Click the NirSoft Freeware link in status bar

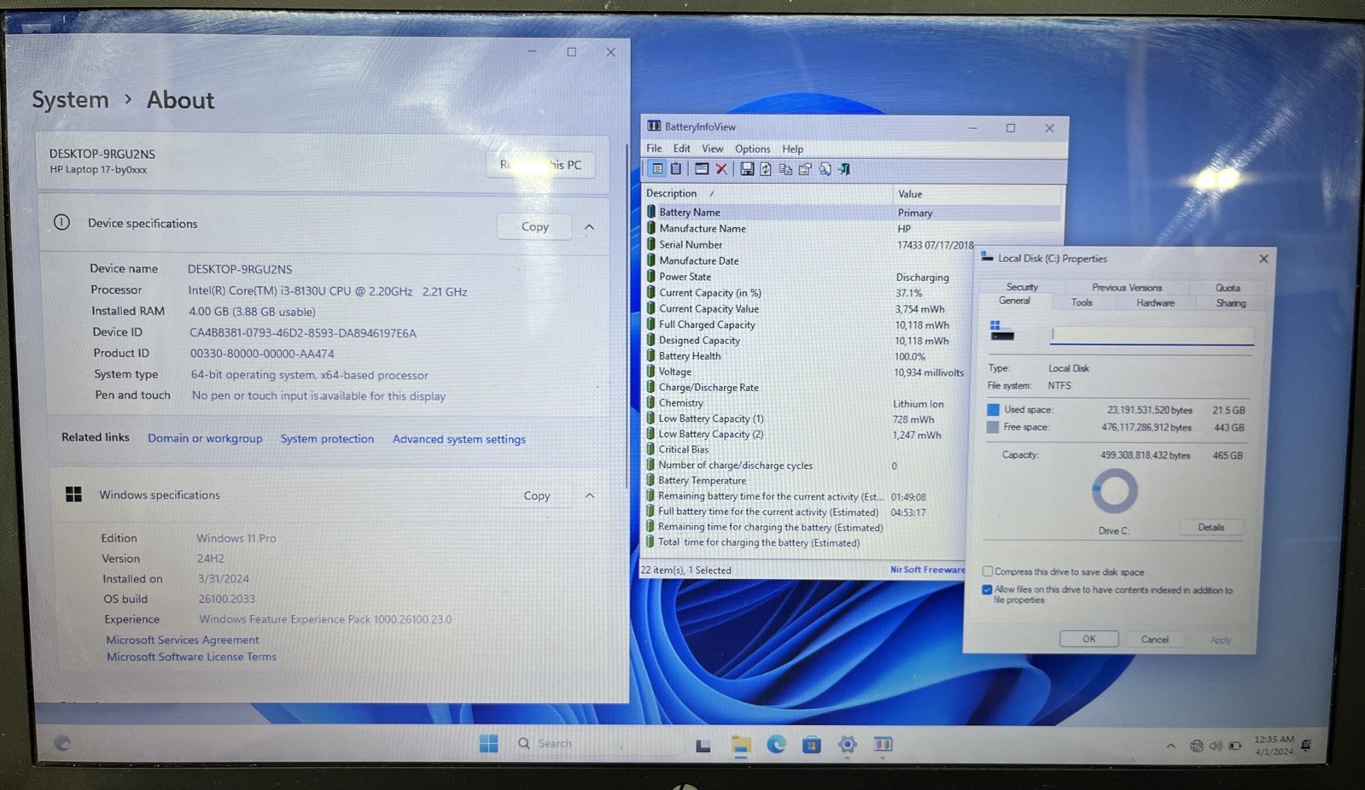tap(927, 570)
